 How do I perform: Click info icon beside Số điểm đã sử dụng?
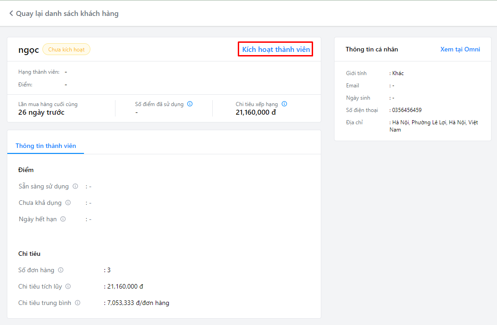190,104
